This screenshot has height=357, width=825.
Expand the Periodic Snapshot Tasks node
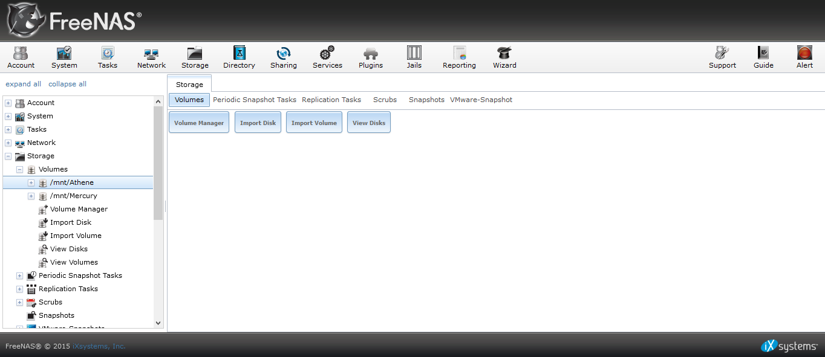click(20, 276)
